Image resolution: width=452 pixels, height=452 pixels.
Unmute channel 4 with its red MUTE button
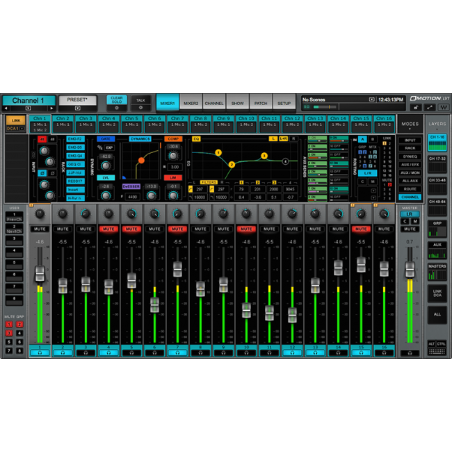(108, 228)
